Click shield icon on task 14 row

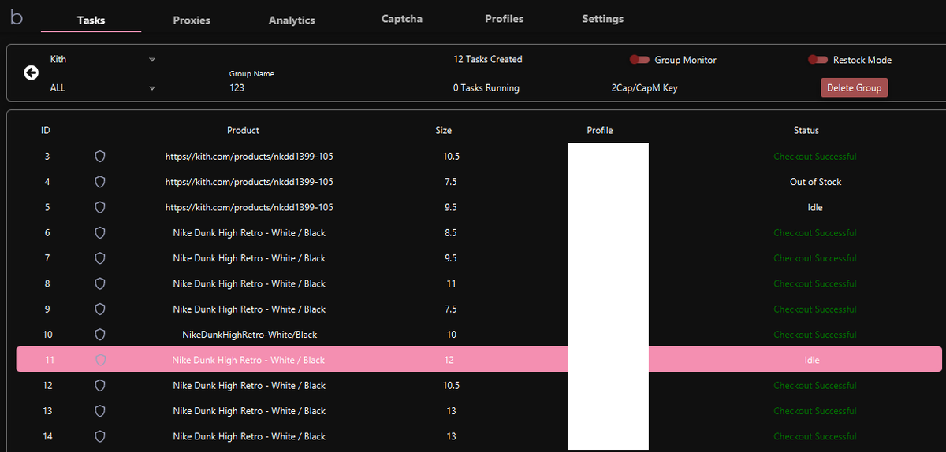point(100,436)
